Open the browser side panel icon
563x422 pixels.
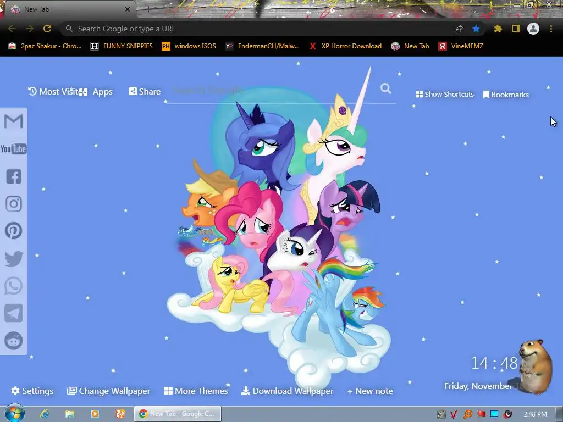point(516,29)
